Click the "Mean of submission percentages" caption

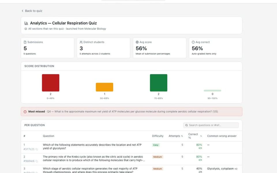click(x=153, y=54)
